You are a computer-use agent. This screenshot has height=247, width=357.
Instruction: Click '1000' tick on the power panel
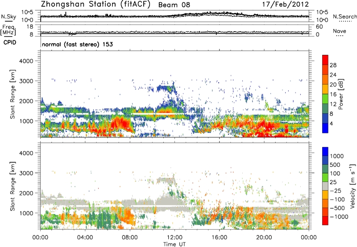[x=26, y=121]
